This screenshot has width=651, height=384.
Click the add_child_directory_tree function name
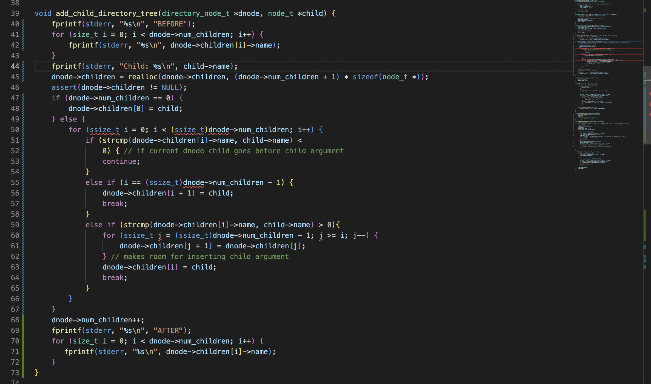point(107,14)
